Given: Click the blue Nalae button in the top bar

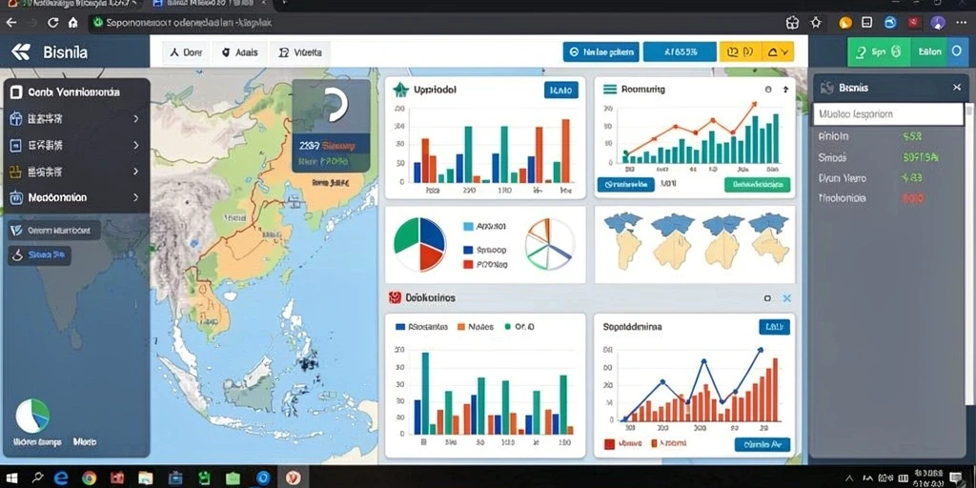Looking at the screenshot, I should (x=601, y=52).
